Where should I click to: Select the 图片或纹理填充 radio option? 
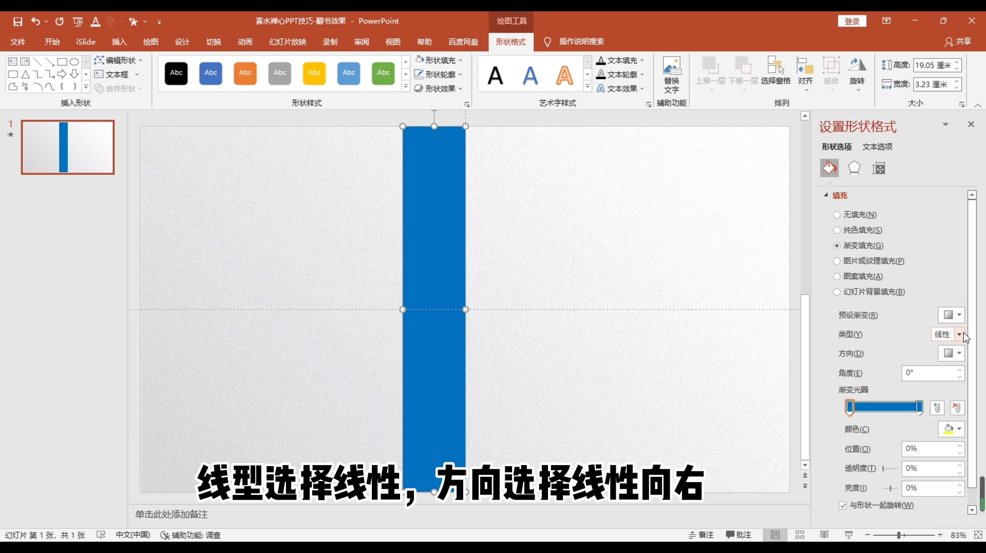tap(837, 261)
